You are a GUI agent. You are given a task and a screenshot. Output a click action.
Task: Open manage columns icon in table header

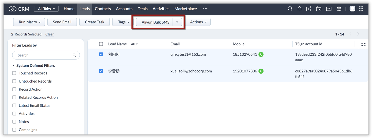tap(363, 44)
